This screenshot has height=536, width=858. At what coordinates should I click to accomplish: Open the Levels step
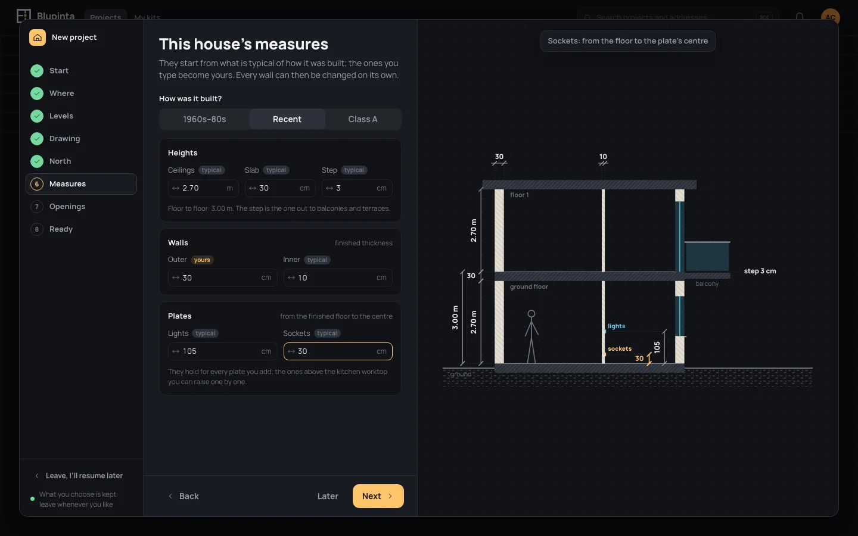(x=81, y=116)
